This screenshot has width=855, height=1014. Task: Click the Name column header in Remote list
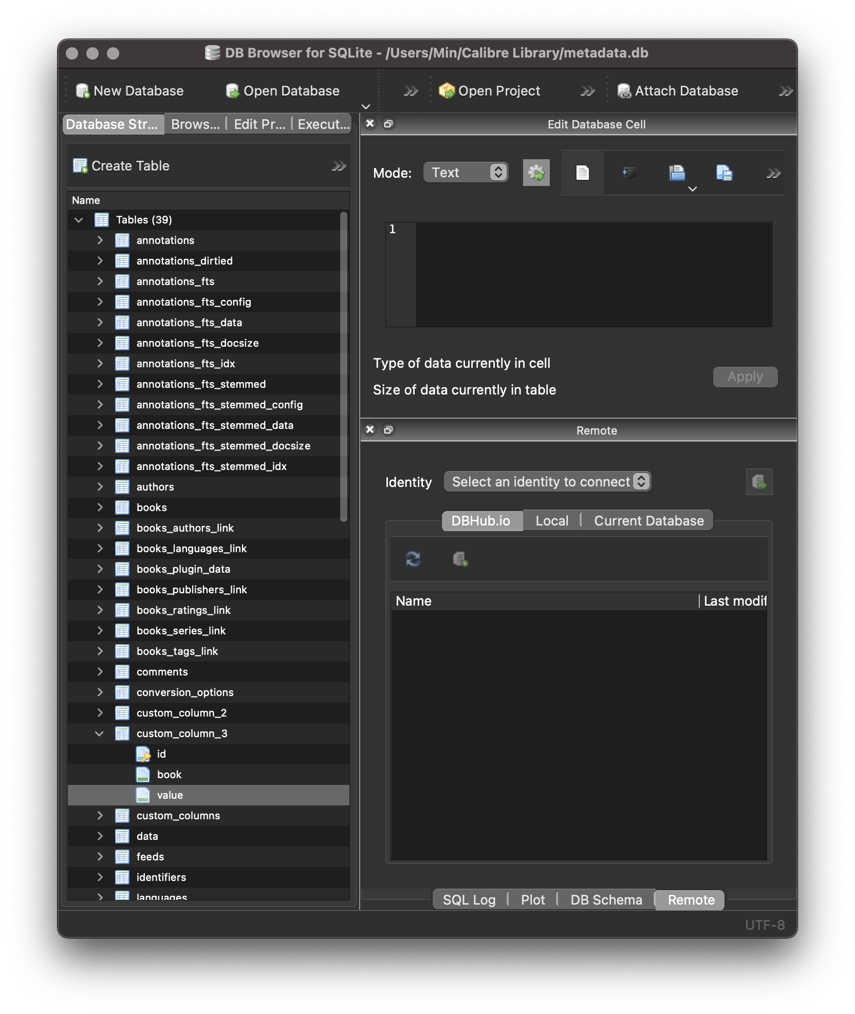point(545,601)
